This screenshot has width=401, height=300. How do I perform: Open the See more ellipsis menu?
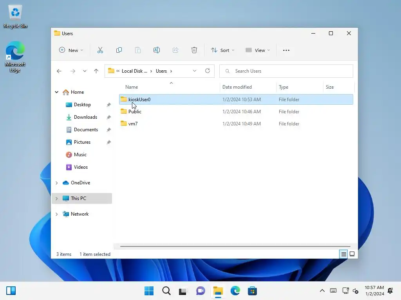[x=286, y=50]
